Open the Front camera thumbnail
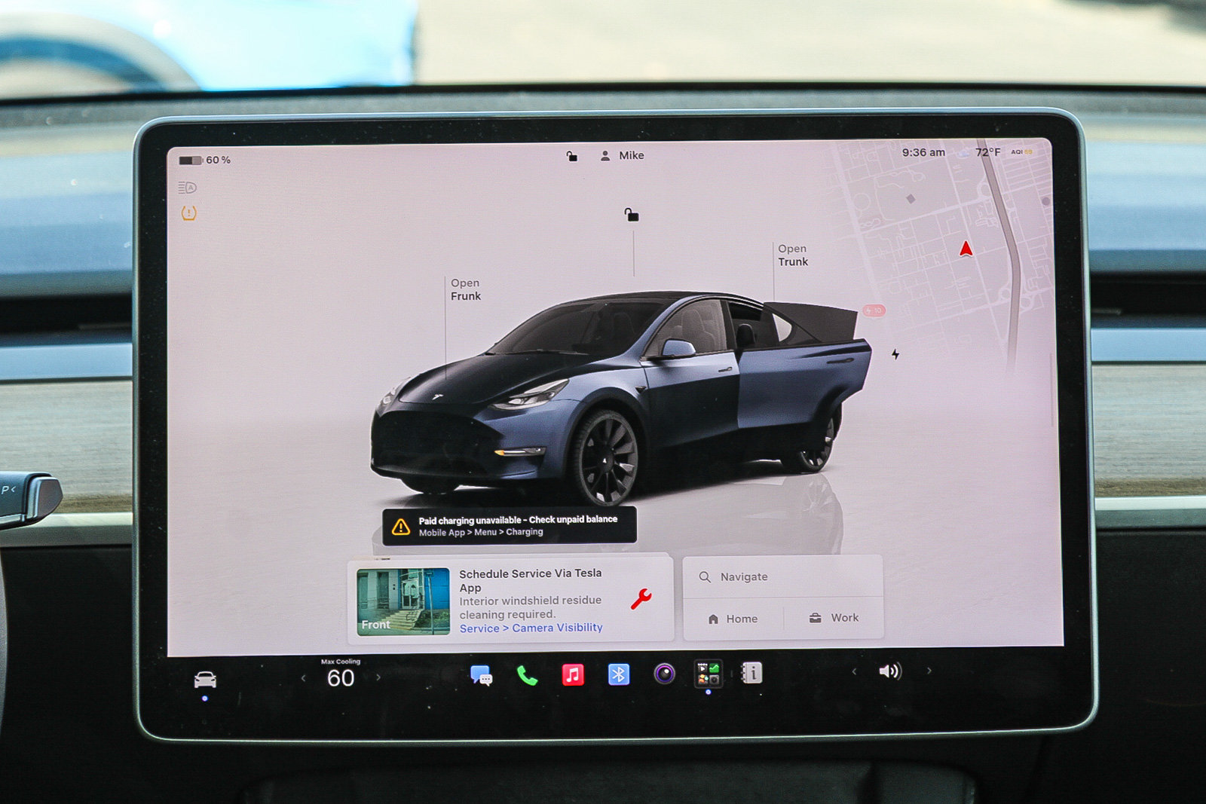Screen dimensions: 1206x804 pos(403,601)
